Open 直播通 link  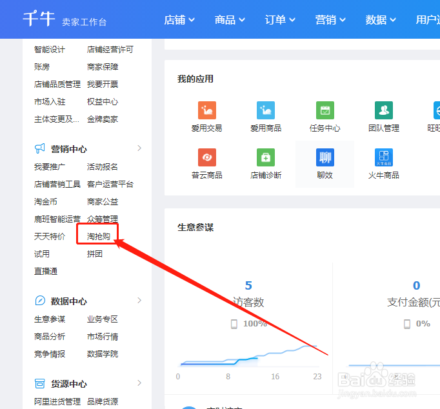click(x=46, y=271)
